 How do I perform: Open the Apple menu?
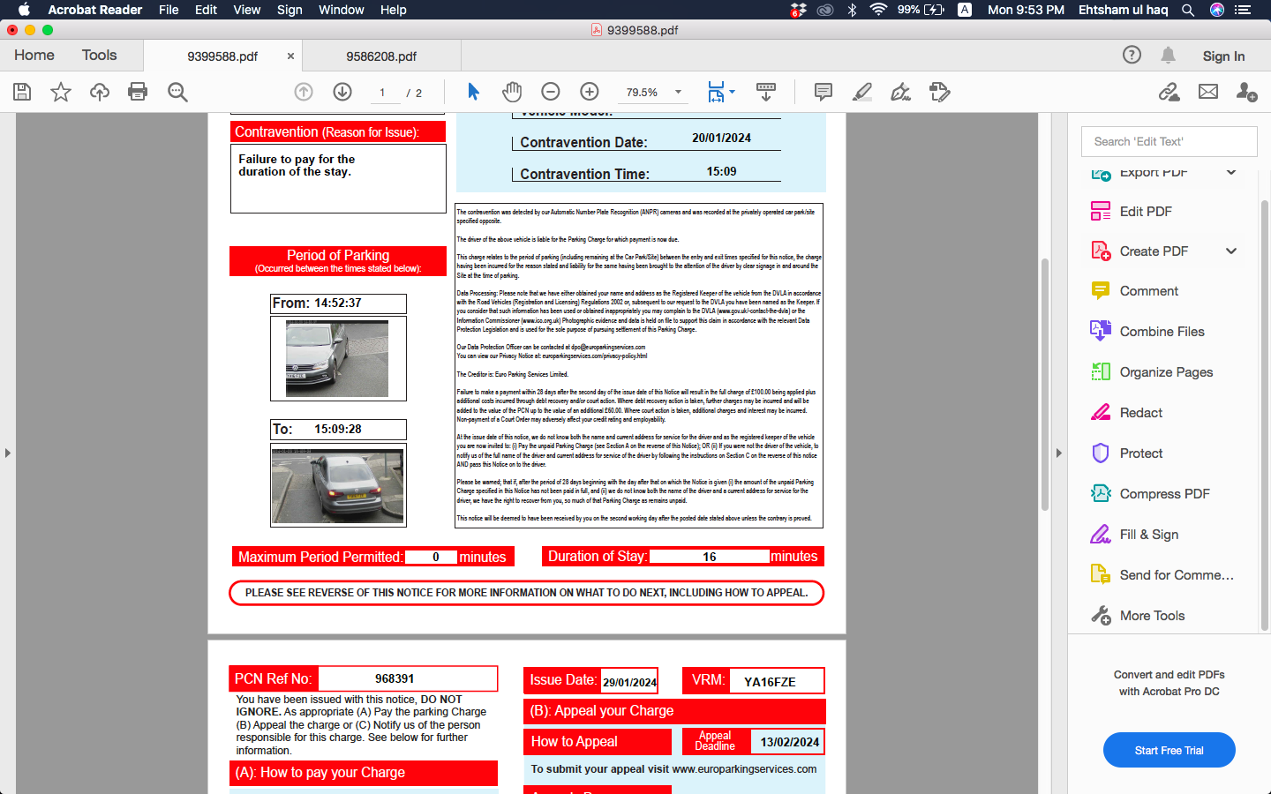(x=24, y=10)
